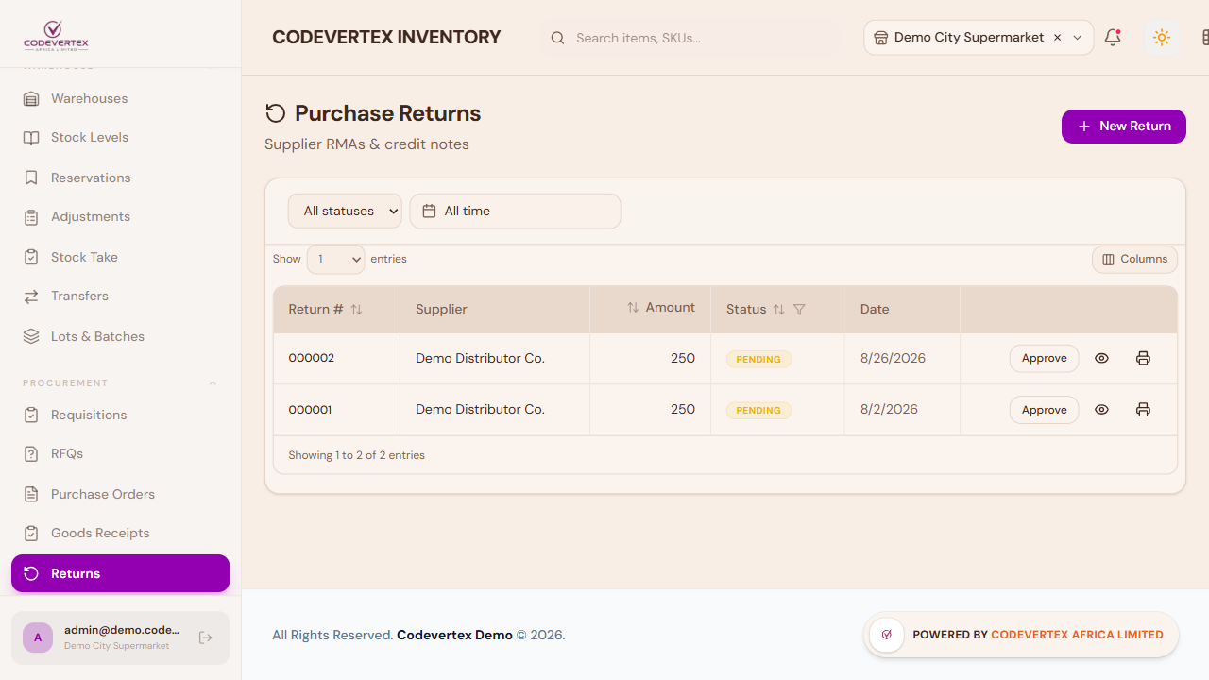1209x680 pixels.
Task: Navigate to Goods Receipts
Action: (x=120, y=533)
